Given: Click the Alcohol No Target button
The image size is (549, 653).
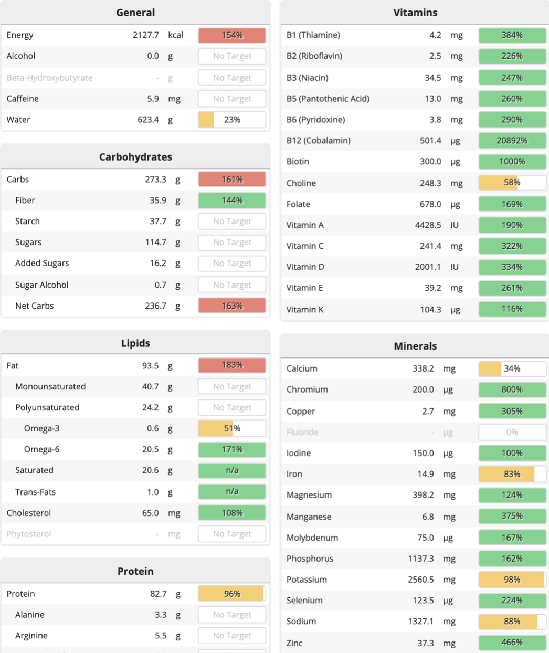Looking at the screenshot, I should pyautogui.click(x=232, y=56).
